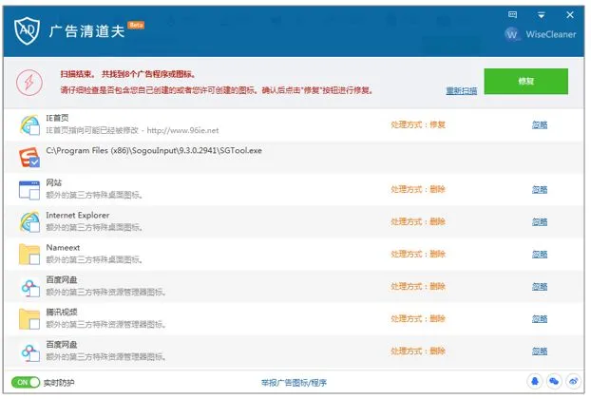591x399 pixels.
Task: Tick the checkbox on the IE首页 item
Action: [34, 130]
